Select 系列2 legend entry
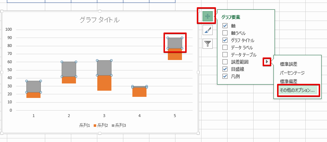The height and width of the screenshot is (142, 327). point(101,125)
